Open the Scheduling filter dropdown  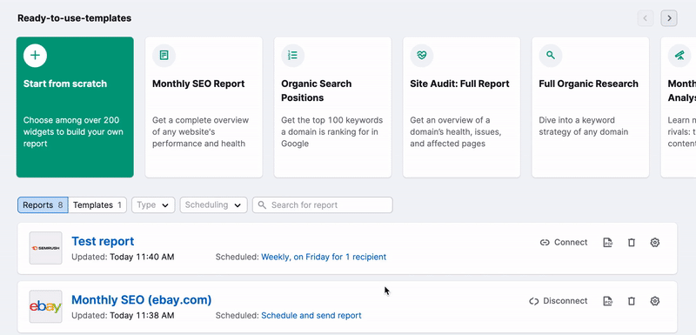tap(213, 205)
